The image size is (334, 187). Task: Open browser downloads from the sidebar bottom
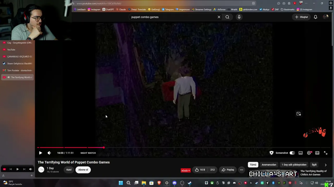click(x=3, y=175)
